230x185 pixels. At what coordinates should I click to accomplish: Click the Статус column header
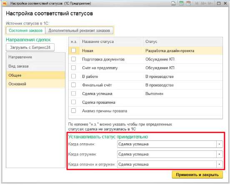coord(183,42)
